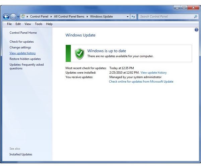
Task: Click the Control Panel breadcrumb
Action: pyautogui.click(x=39, y=17)
